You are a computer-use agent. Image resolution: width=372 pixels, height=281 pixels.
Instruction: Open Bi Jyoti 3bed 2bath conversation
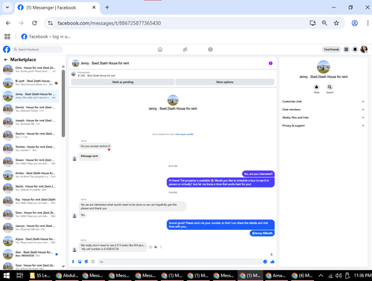[x=31, y=83]
